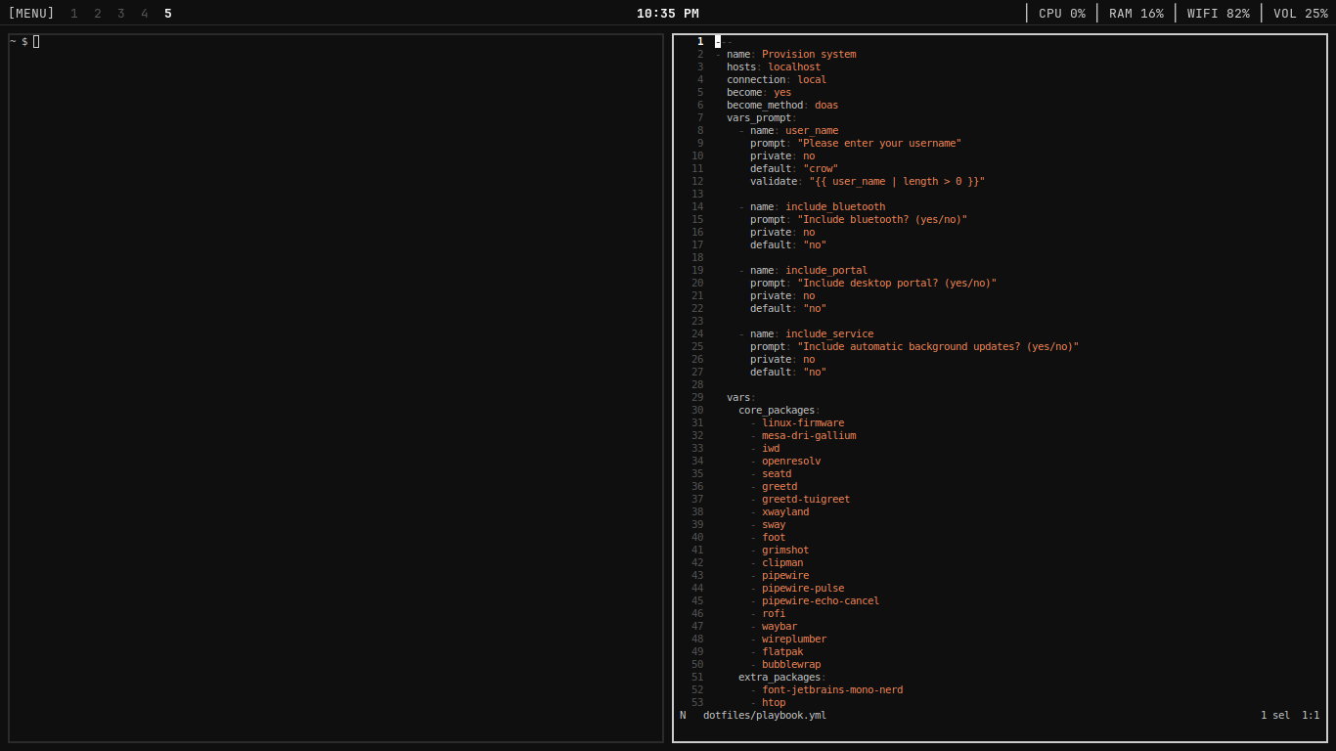1336x751 pixels.
Task: Click the 'waybar' package entry
Action: (x=779, y=627)
